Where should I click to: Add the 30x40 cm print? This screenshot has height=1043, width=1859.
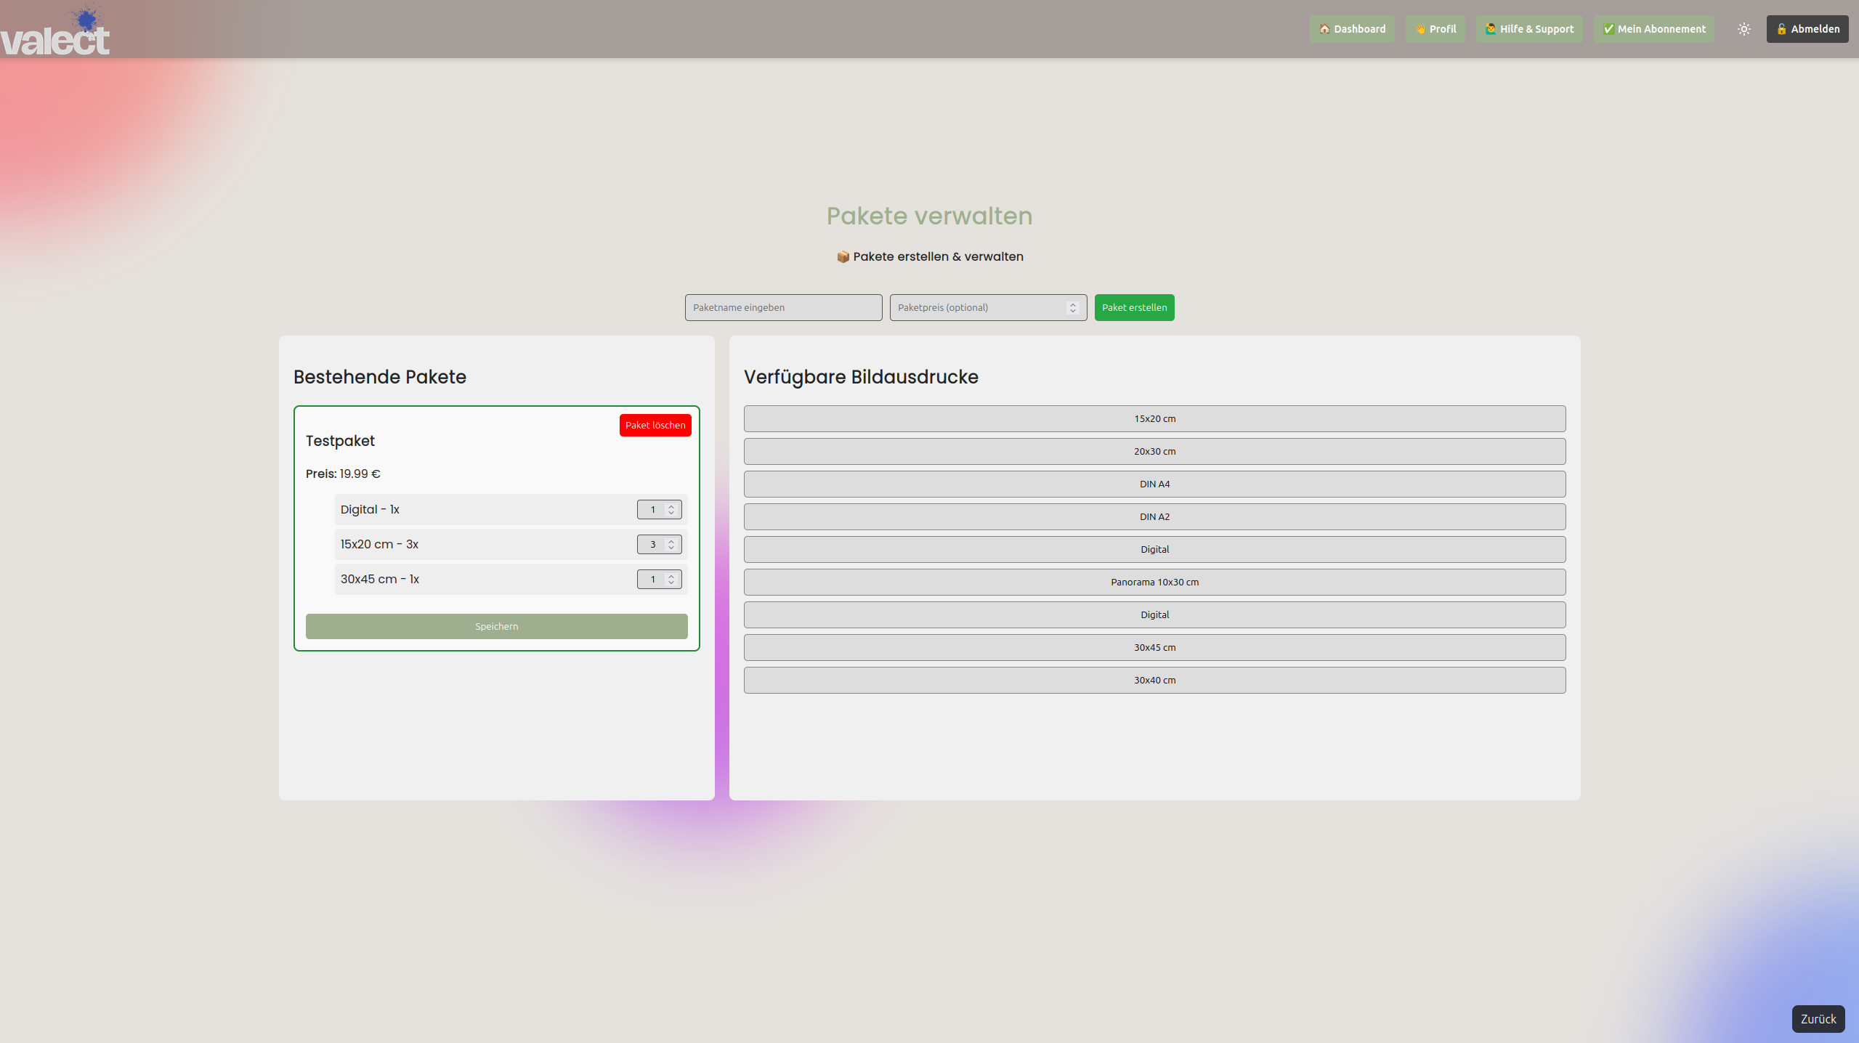point(1154,680)
